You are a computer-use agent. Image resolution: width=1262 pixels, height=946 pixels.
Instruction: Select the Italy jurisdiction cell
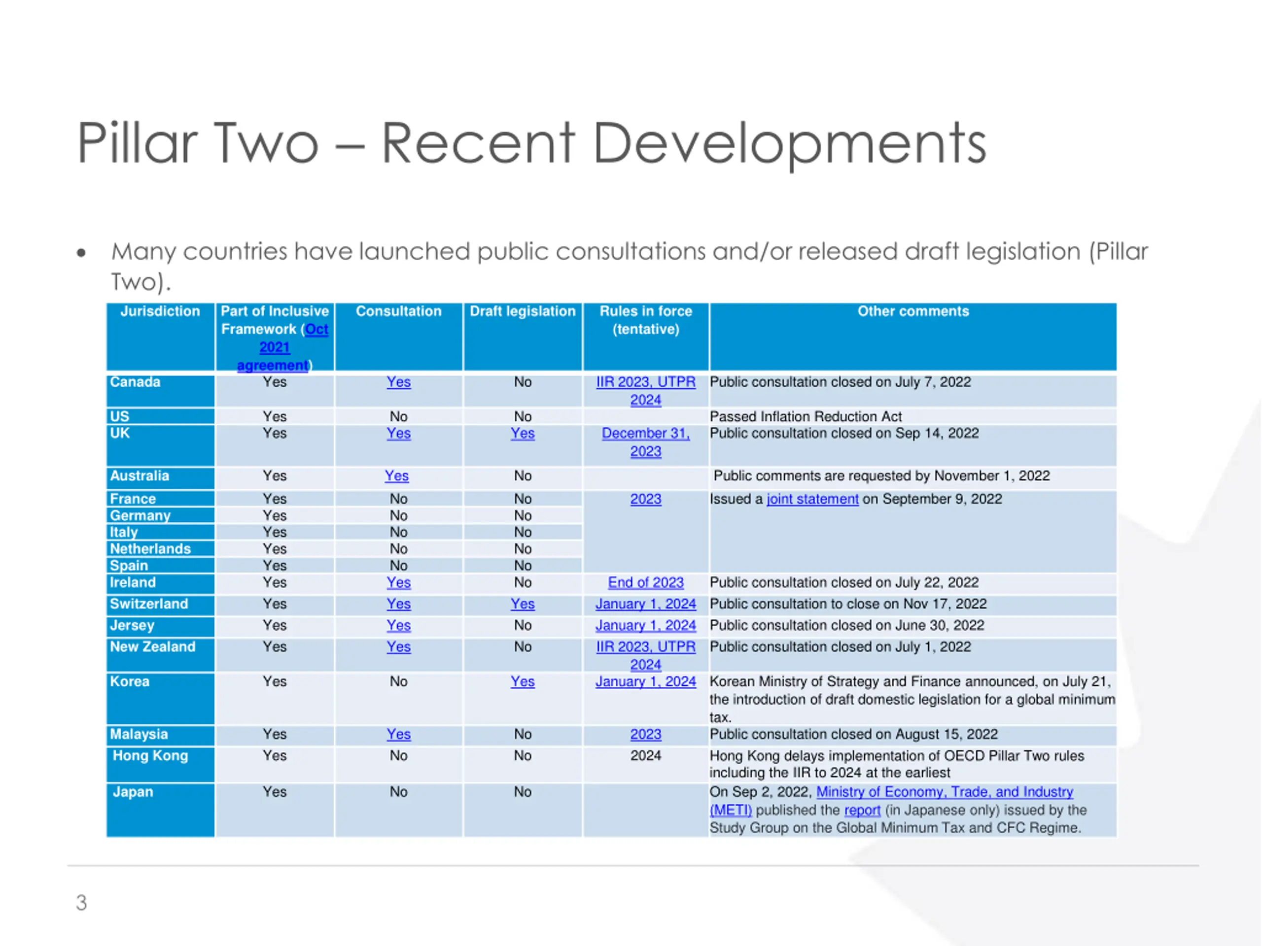pyautogui.click(x=160, y=532)
